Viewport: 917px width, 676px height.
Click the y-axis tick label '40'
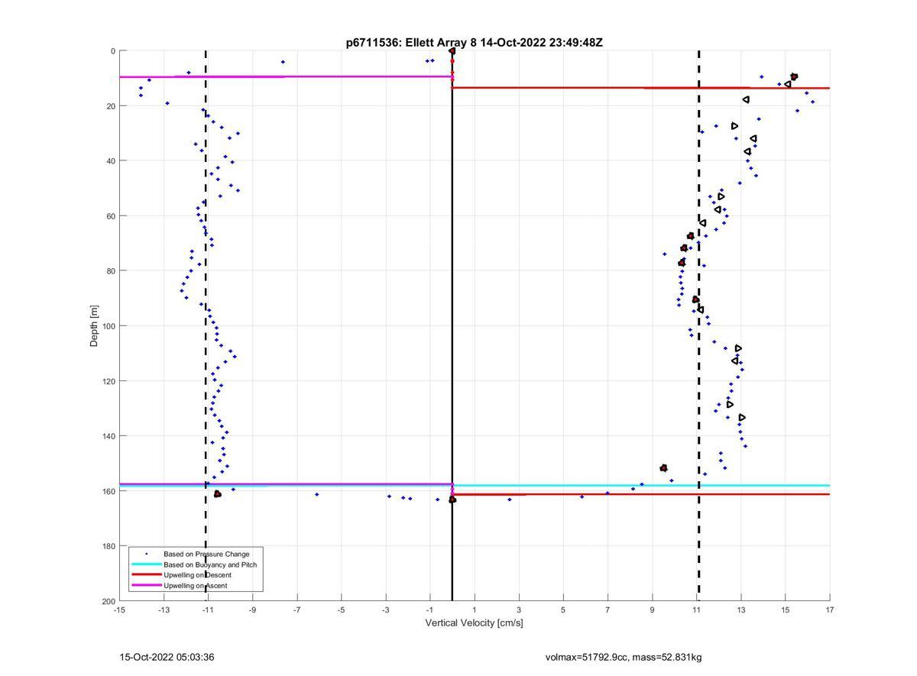[x=111, y=161]
